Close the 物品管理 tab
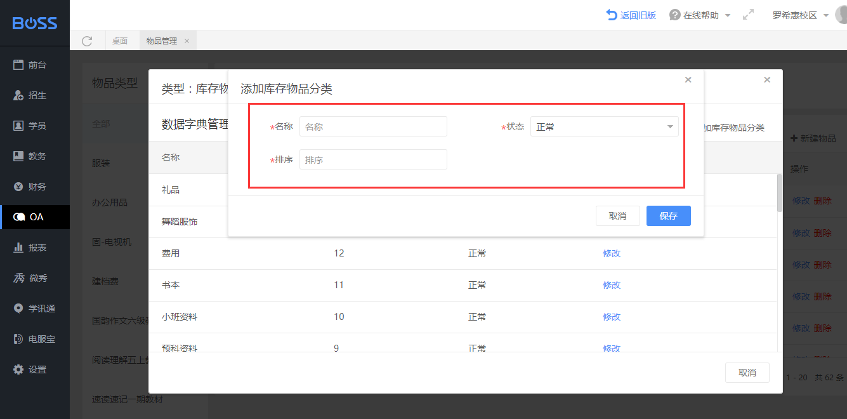Image resolution: width=847 pixels, height=419 pixels. (187, 41)
